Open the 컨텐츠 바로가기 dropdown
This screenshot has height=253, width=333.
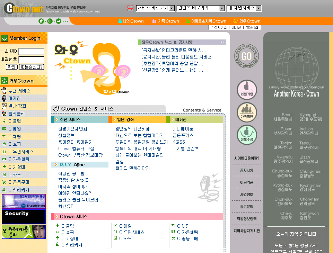pos(201,8)
